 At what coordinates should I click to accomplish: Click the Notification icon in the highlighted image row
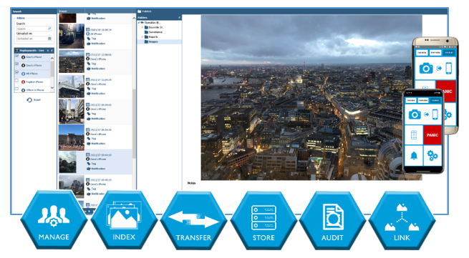pos(88,169)
